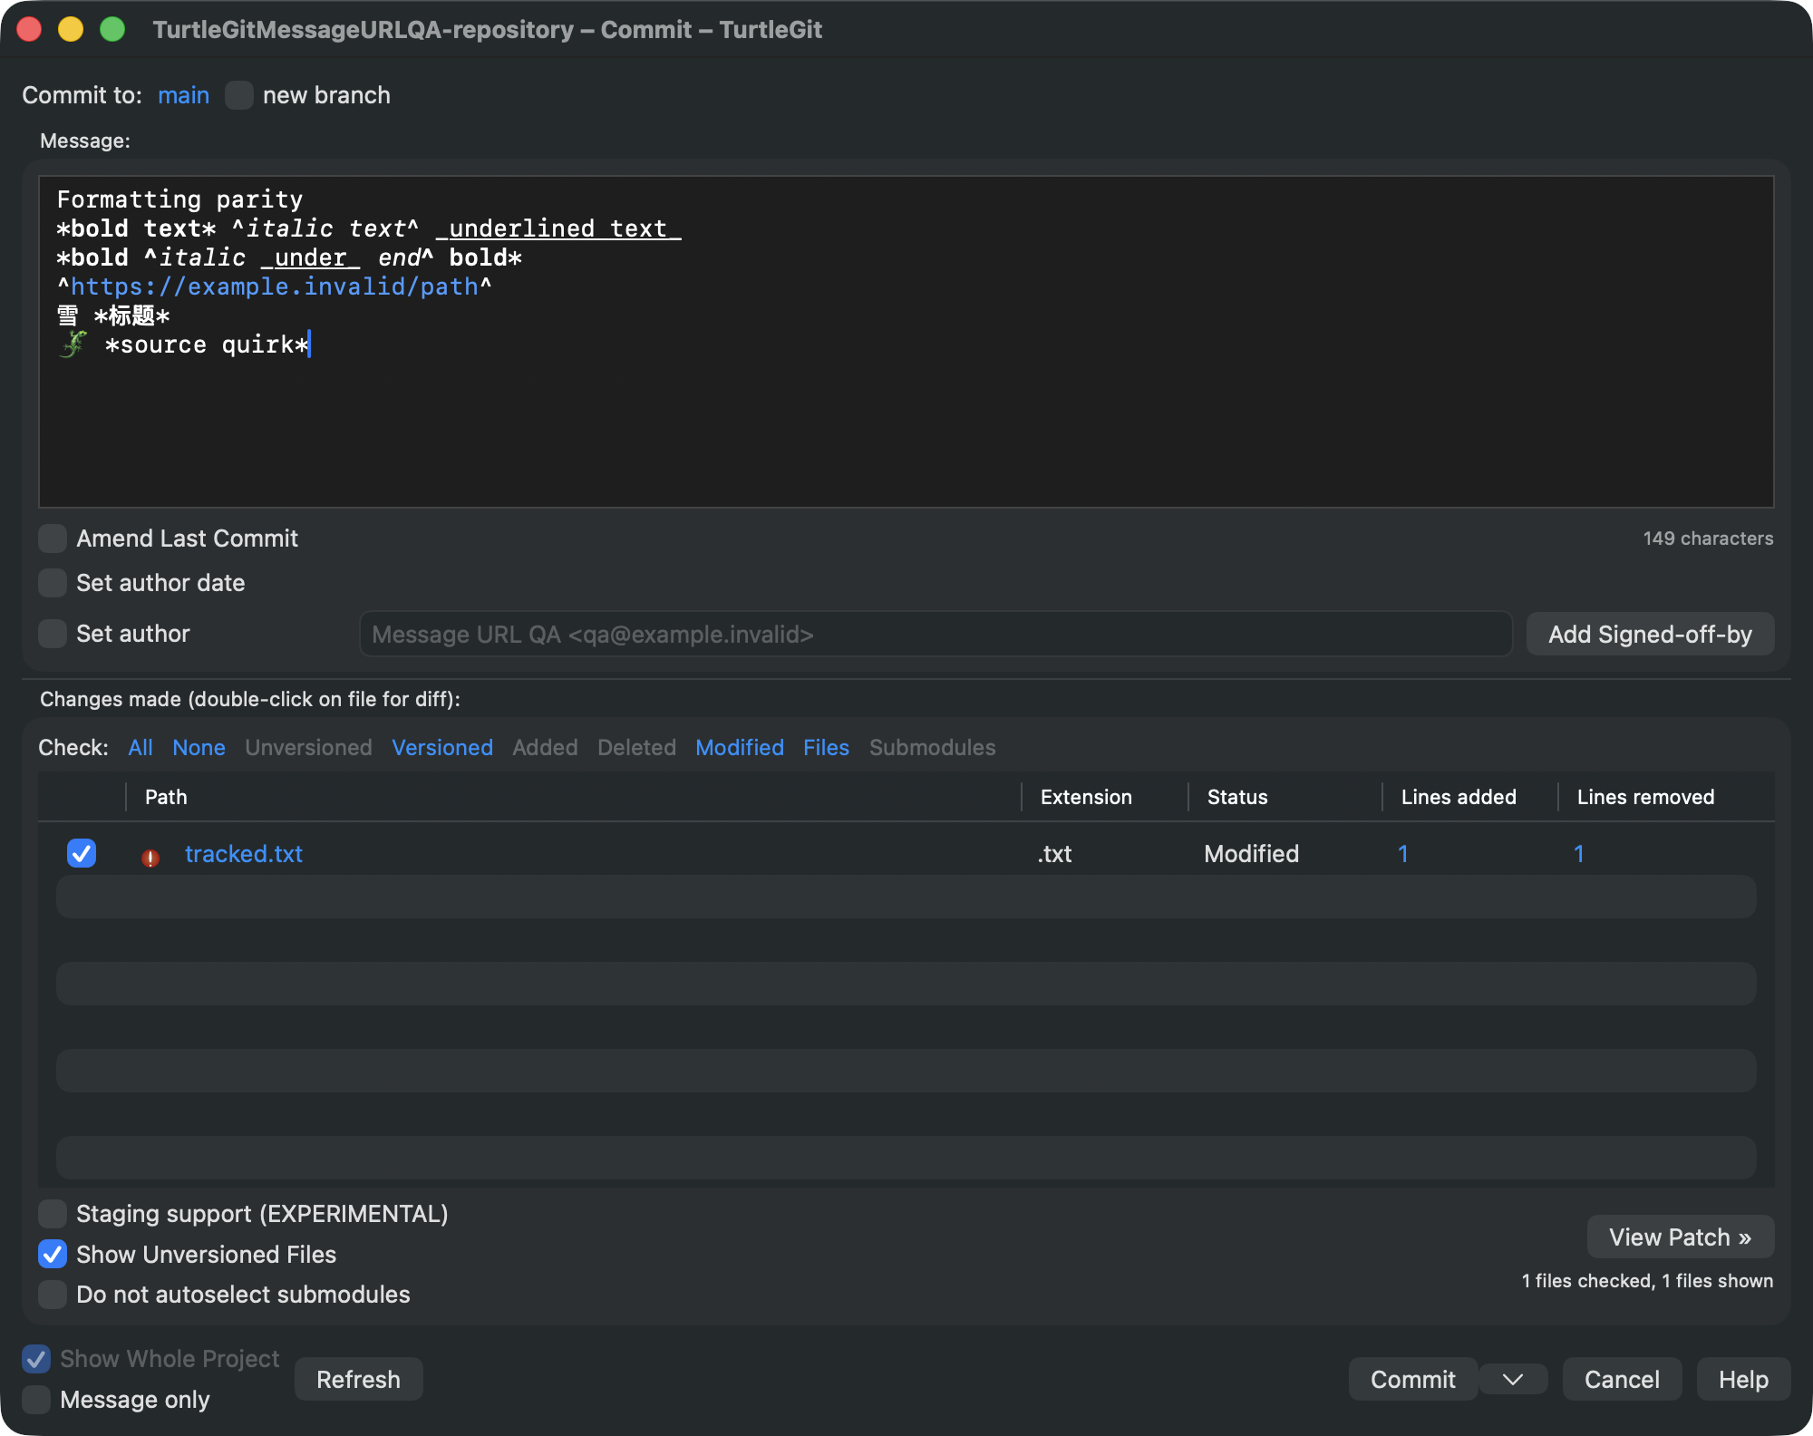Image resolution: width=1813 pixels, height=1436 pixels.
Task: Open tracked.txt file entry
Action: [x=244, y=854]
